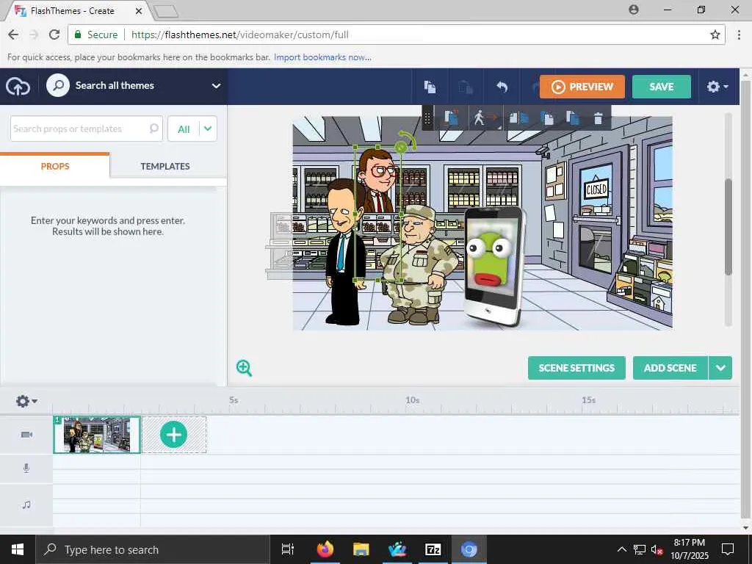Open the All filter dropdown
Viewport: 752px width, 564px height.
click(192, 129)
